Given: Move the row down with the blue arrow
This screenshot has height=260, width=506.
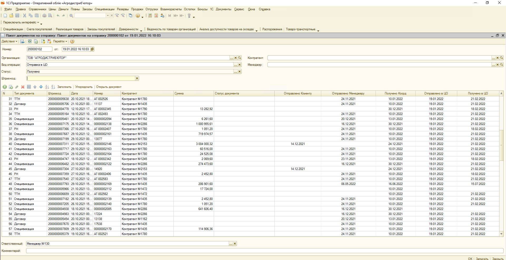Looking at the screenshot, I should (x=41, y=87).
